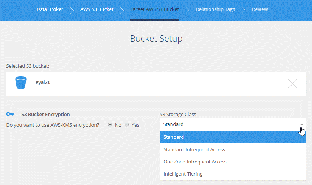This screenshot has height=185, width=312.
Task: Click chevron after AWS S3 Bucket step
Action: point(122,10)
